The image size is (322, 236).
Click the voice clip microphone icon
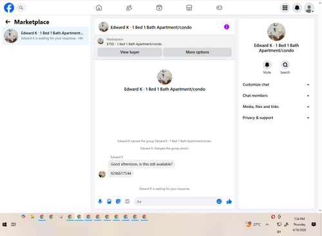pyautogui.click(x=100, y=201)
